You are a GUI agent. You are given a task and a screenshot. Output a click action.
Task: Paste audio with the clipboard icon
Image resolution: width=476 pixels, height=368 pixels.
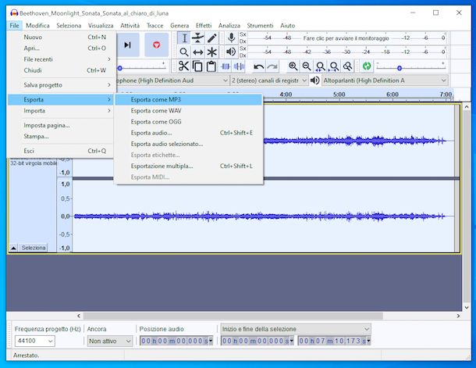pos(211,66)
